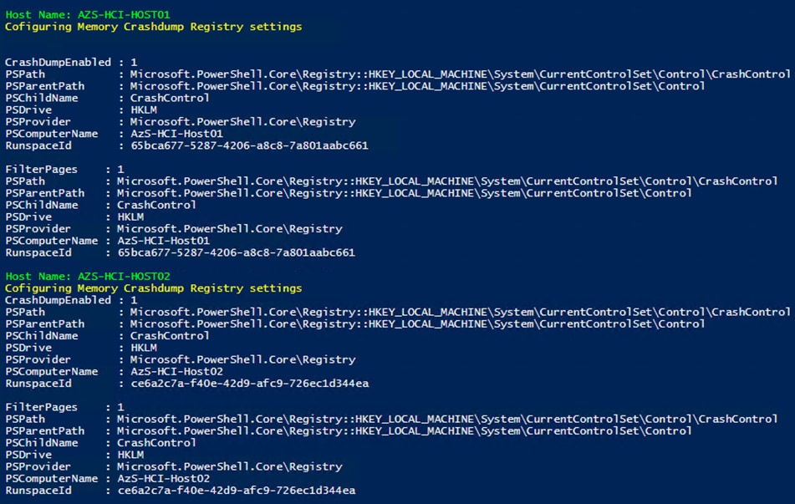
Task: Select 'Cofiguring Memory Crashdump Registry settings' line under HOST01
Action: (154, 27)
